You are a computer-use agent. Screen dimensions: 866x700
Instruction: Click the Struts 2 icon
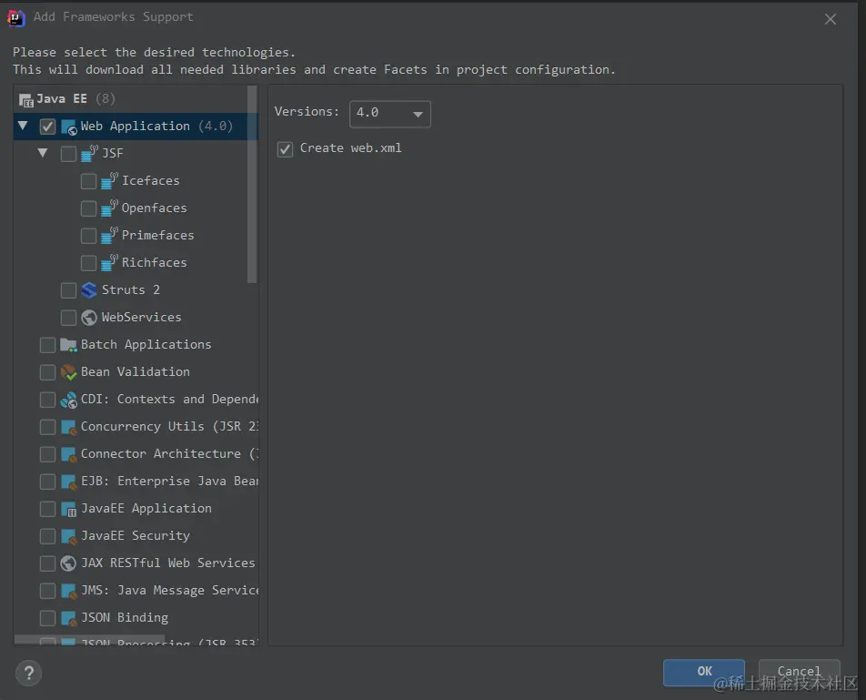pos(89,290)
